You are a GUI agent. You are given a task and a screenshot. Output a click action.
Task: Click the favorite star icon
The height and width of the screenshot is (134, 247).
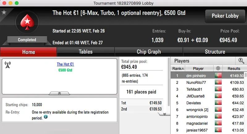coord(4,12)
